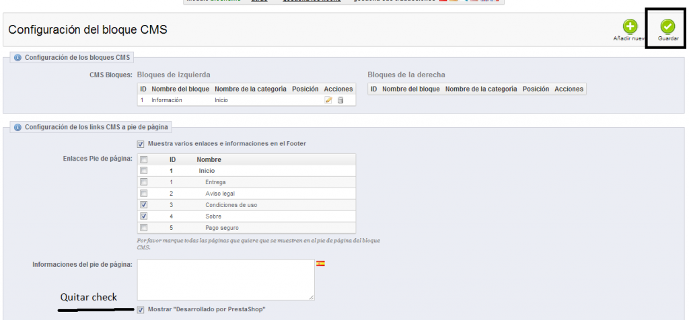Uncheck the Sobre page checkbox
This screenshot has height=320, width=689.
click(144, 216)
